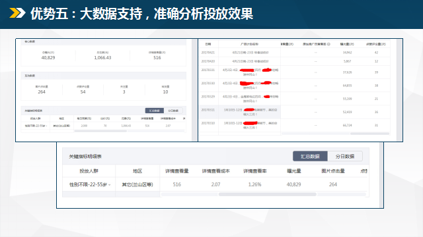
Task: Click 42 likes-comments value in 20170421 row
Action: click(376, 53)
